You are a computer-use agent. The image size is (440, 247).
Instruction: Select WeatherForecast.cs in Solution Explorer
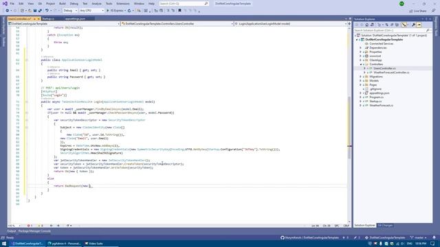pyautogui.click(x=381, y=106)
